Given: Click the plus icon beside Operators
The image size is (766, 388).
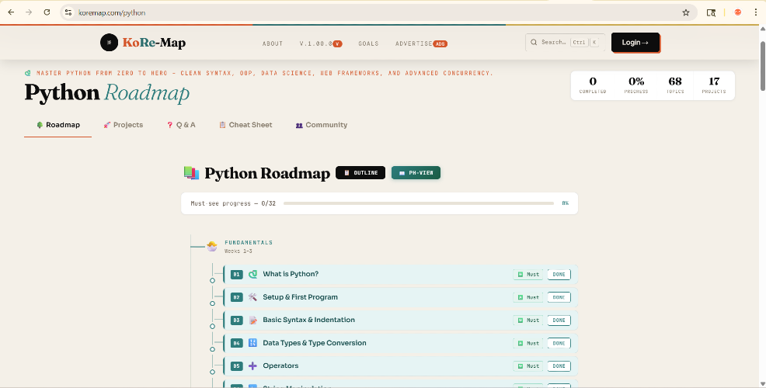Looking at the screenshot, I should coord(252,365).
